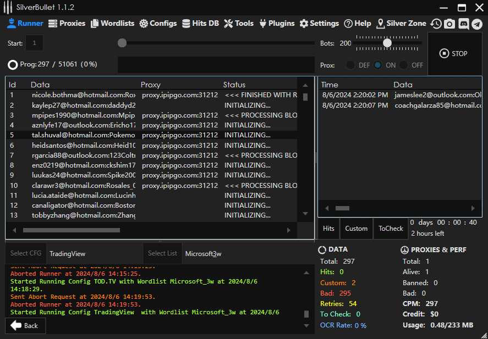Select the DEF proxy mode radio button
Viewport: 488px width, 339px height.
[x=350, y=65]
